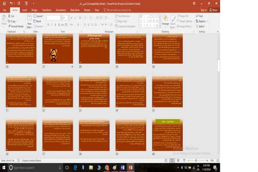Switch to the Slide Show tab
Viewport: 258px width, 172px height.
(x=74, y=9)
